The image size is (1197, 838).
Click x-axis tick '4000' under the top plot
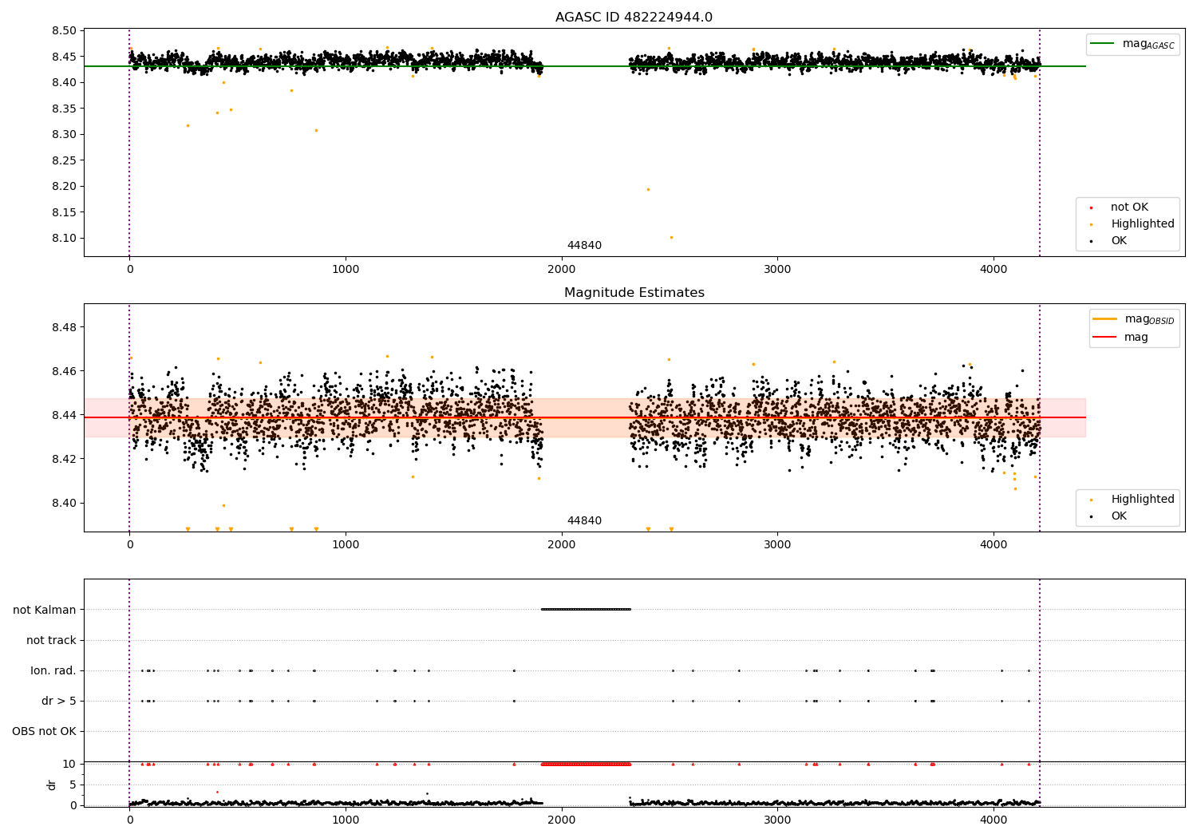coord(994,270)
